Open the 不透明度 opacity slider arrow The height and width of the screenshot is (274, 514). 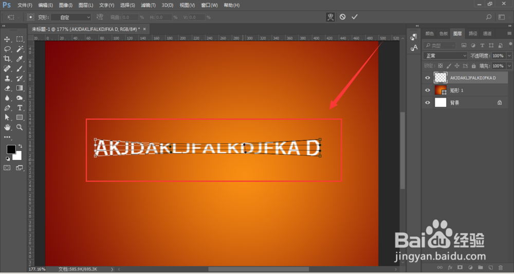pyautogui.click(x=509, y=56)
